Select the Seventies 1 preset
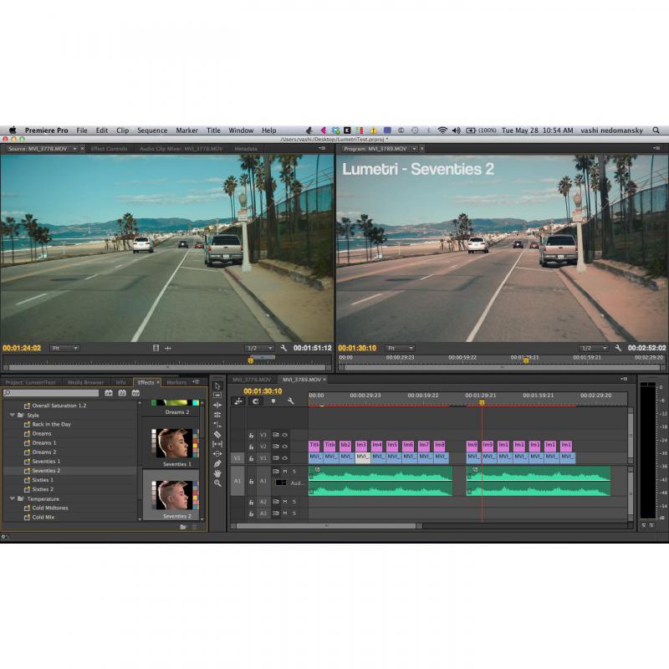669x669 pixels. [x=46, y=462]
